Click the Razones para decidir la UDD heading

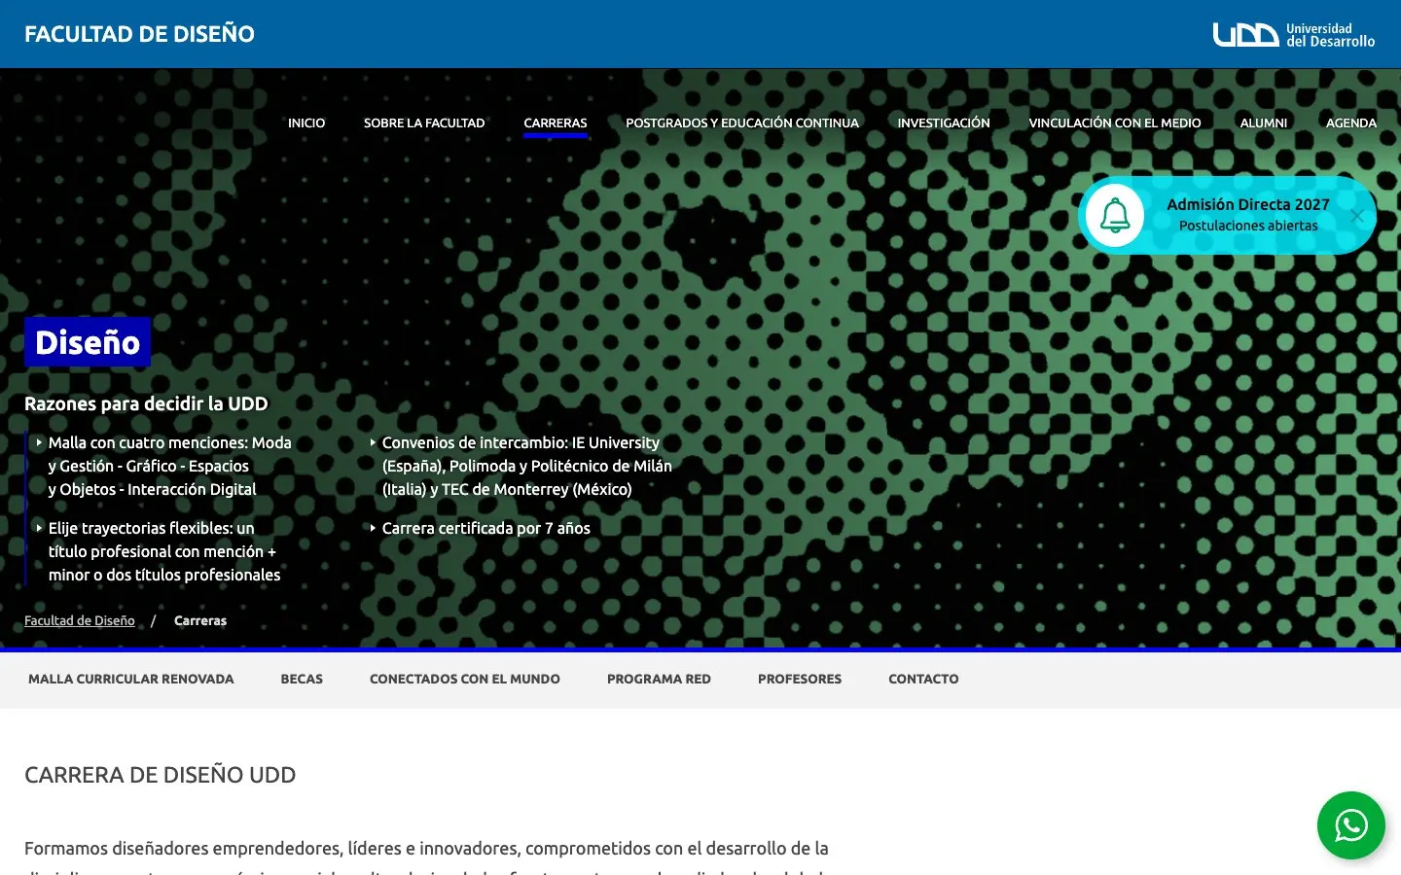click(x=146, y=403)
